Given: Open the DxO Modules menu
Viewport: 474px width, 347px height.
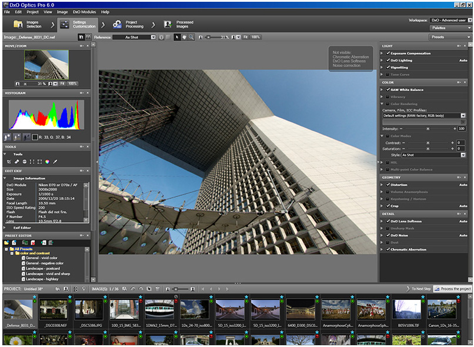Looking at the screenshot, I should pyautogui.click(x=85, y=12).
